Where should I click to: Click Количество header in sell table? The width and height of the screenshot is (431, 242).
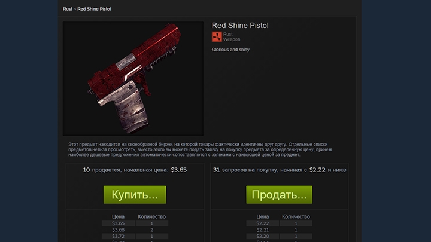click(151, 216)
